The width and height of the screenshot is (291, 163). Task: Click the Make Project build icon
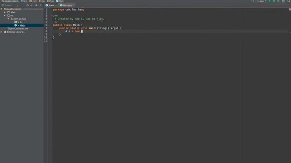point(253,1)
